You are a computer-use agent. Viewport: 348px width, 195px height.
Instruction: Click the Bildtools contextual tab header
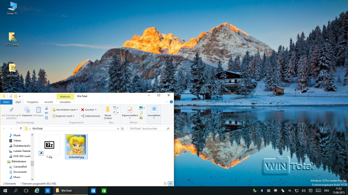coord(65,97)
